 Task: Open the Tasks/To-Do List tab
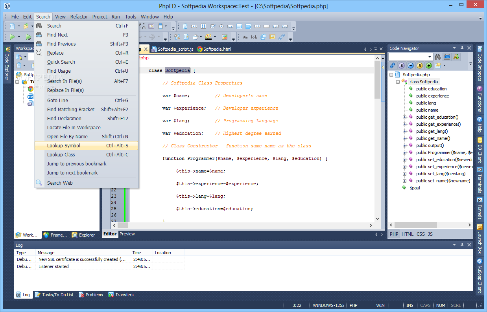point(54,295)
